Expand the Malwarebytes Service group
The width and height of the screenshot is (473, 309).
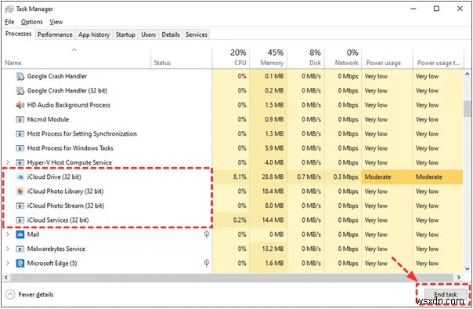pos(8,249)
